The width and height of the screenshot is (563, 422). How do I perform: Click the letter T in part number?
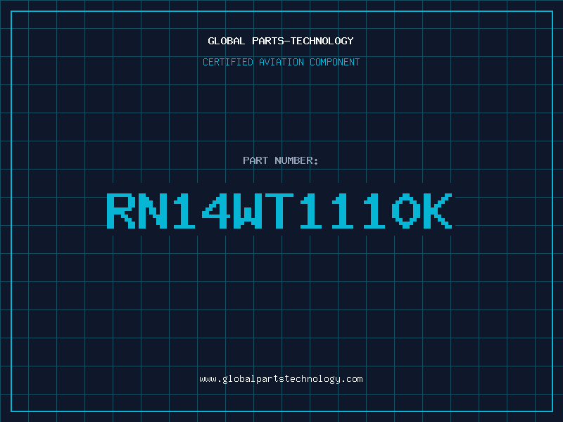pyautogui.click(x=279, y=210)
